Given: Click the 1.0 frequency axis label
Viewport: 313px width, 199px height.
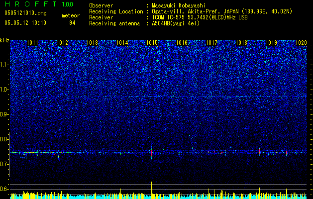Looking at the screenshot, I should click(x=4, y=90).
